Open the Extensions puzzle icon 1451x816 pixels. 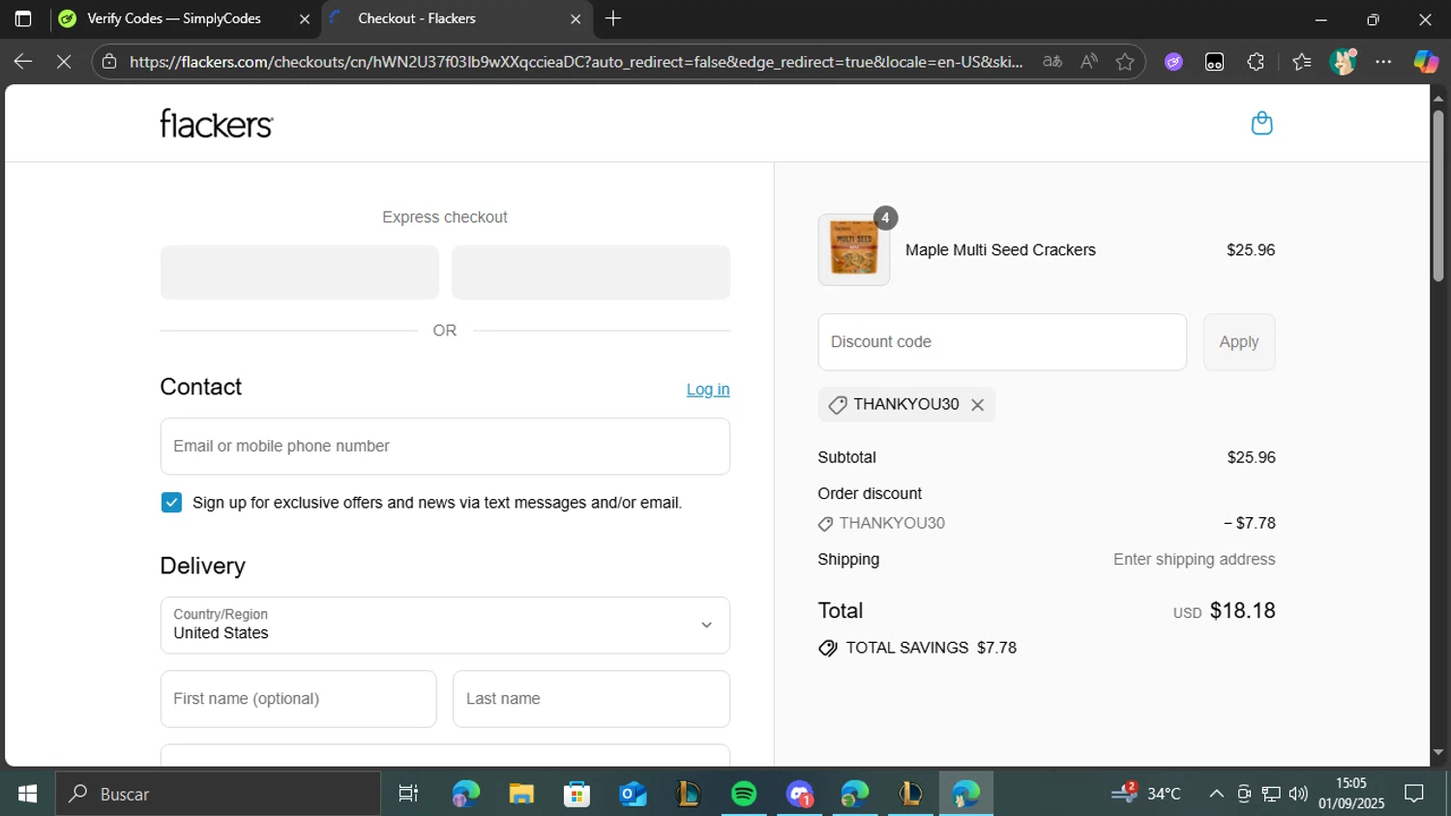(x=1256, y=62)
